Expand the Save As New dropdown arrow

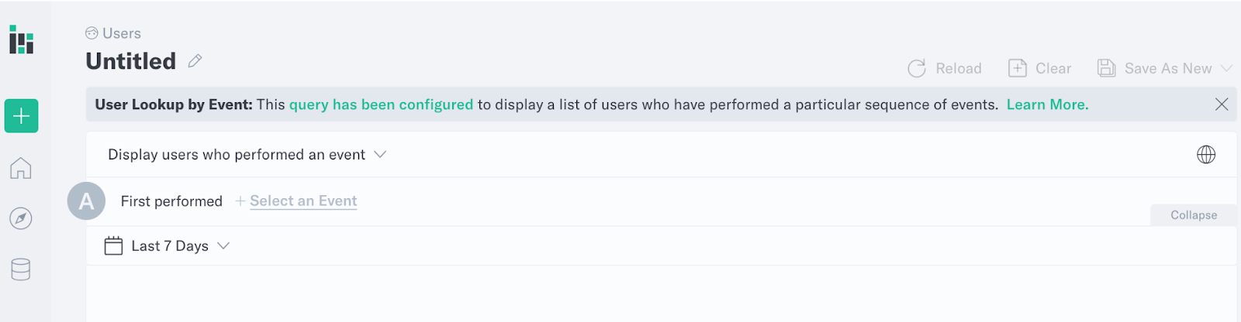point(1226,68)
